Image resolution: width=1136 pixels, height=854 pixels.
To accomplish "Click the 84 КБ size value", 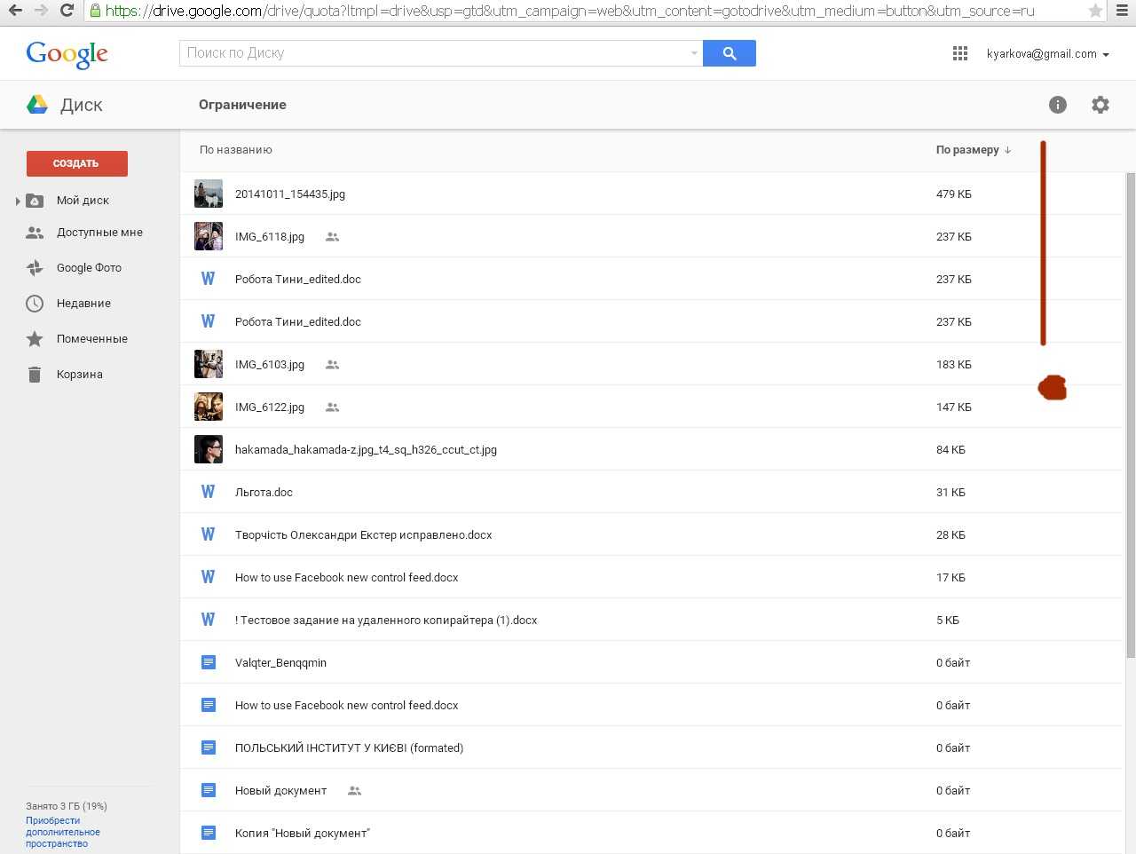I will click(x=951, y=450).
